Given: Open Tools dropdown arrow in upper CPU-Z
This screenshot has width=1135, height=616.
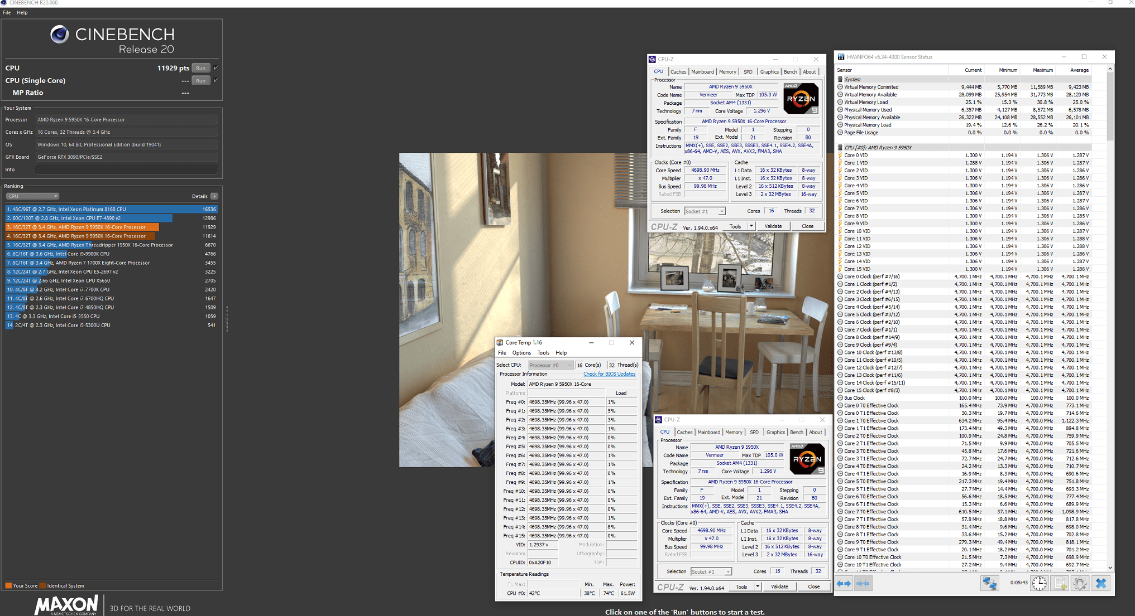Looking at the screenshot, I should tap(751, 226).
